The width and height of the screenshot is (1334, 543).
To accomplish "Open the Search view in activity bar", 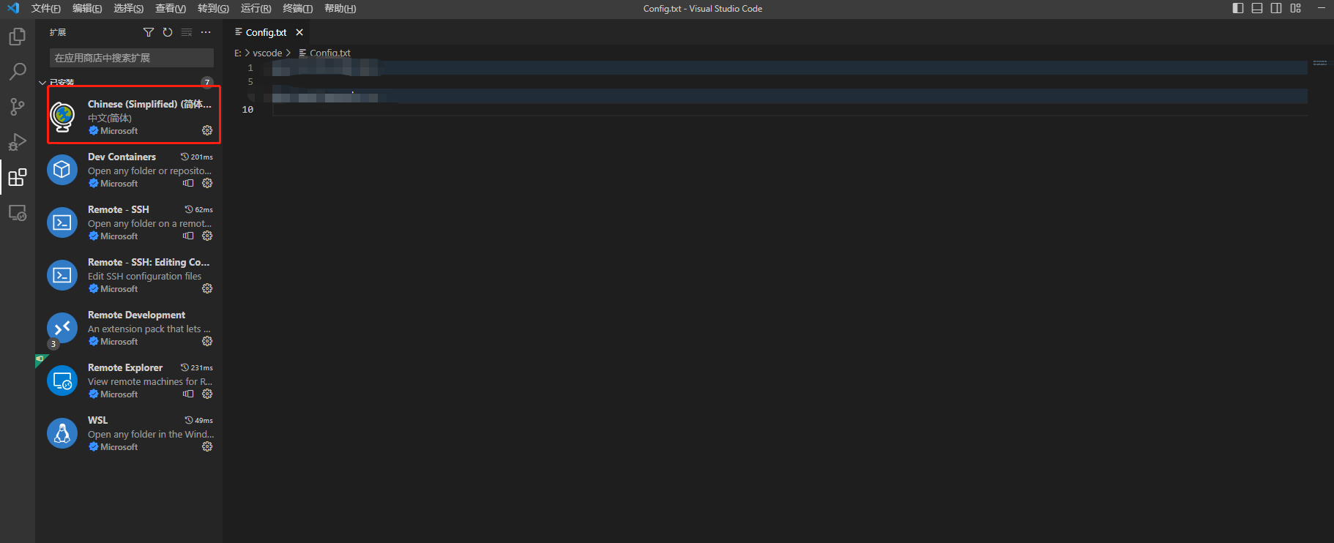I will click(18, 72).
